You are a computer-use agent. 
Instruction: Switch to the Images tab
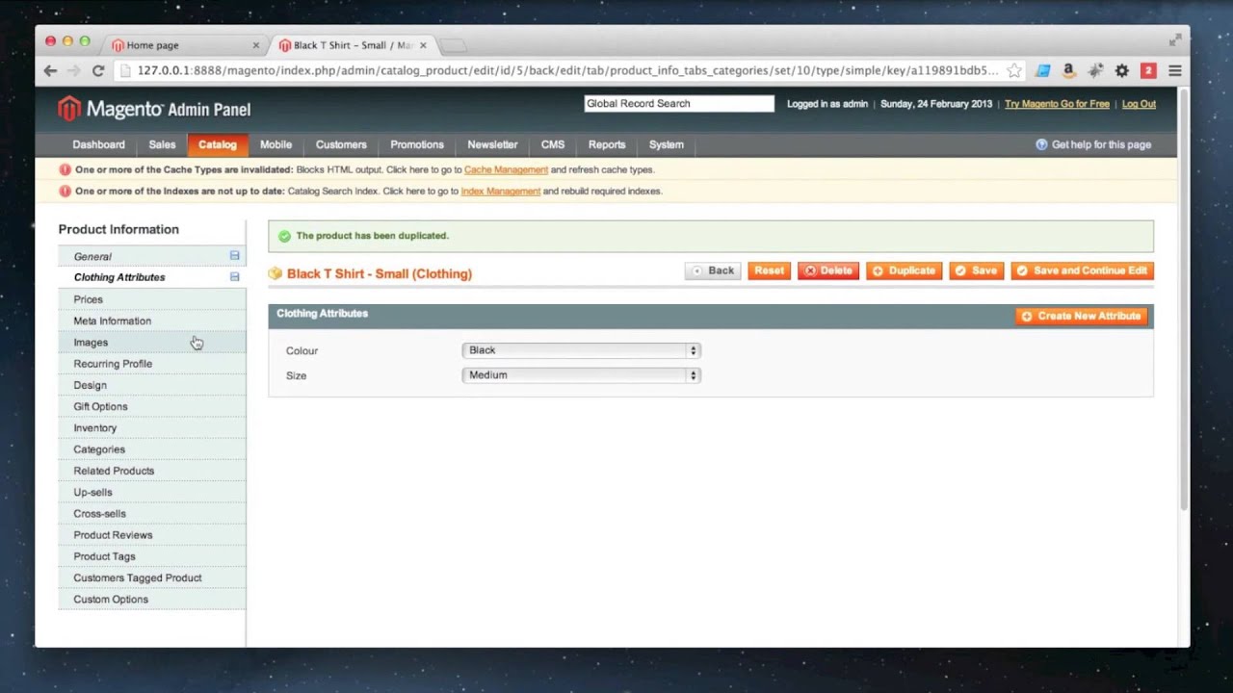click(152, 343)
